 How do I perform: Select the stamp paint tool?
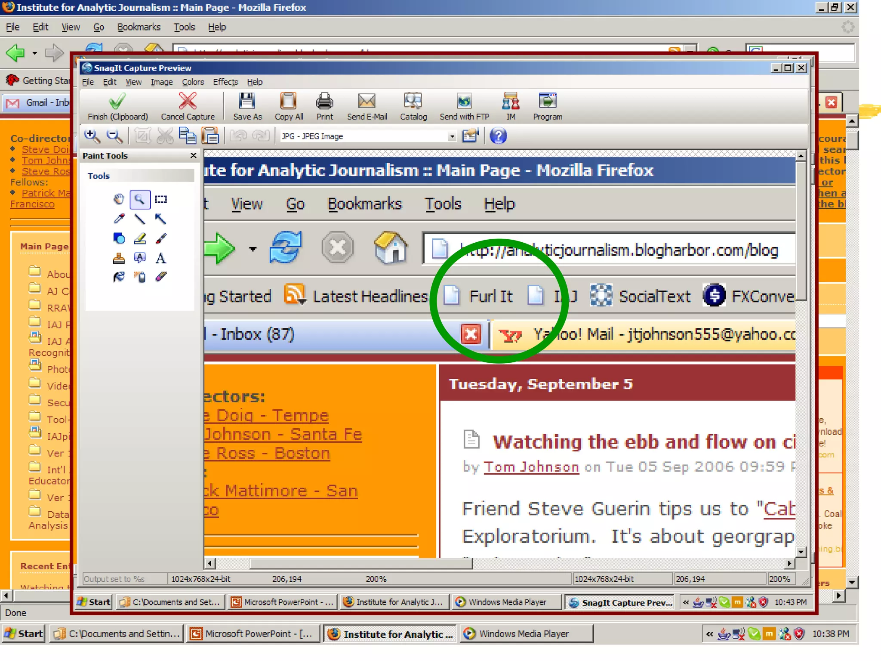tap(119, 258)
